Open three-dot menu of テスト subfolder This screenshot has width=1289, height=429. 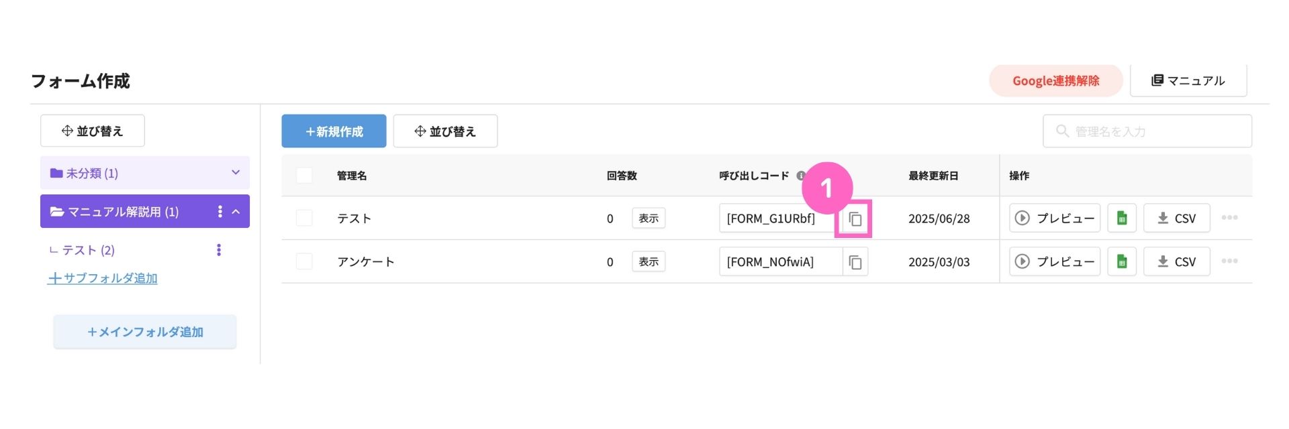click(219, 250)
